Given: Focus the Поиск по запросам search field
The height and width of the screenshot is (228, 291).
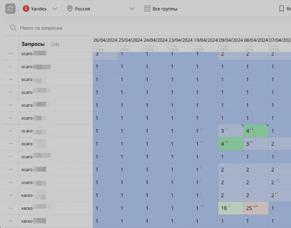Looking at the screenshot, I should click(x=90, y=28).
